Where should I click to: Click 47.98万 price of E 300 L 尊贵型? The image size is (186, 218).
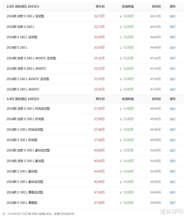click(x=99, y=203)
